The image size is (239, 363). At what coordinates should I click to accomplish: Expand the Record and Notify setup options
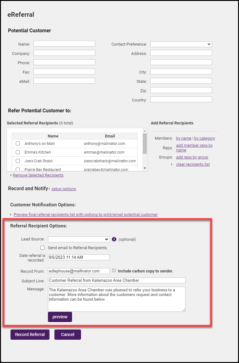(x=63, y=189)
